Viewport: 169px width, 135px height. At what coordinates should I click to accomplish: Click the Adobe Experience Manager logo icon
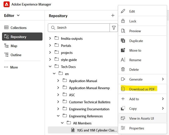pos(7,5)
